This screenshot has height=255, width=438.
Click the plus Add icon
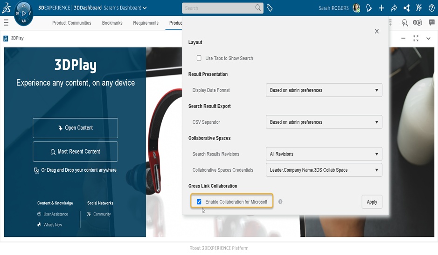(381, 8)
